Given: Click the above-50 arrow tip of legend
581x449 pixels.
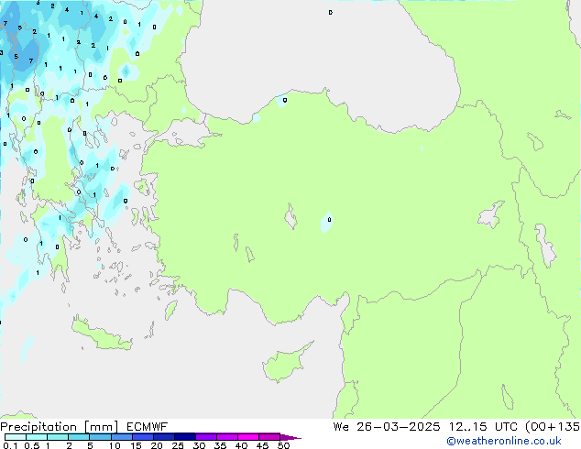Looking at the screenshot, I should click(290, 437).
